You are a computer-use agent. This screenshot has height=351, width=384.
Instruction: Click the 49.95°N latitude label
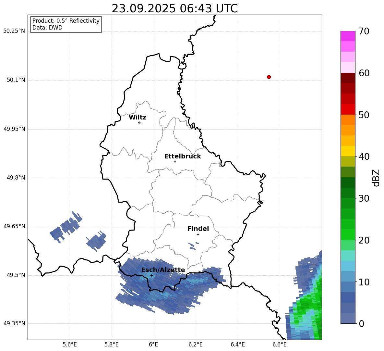point(14,129)
